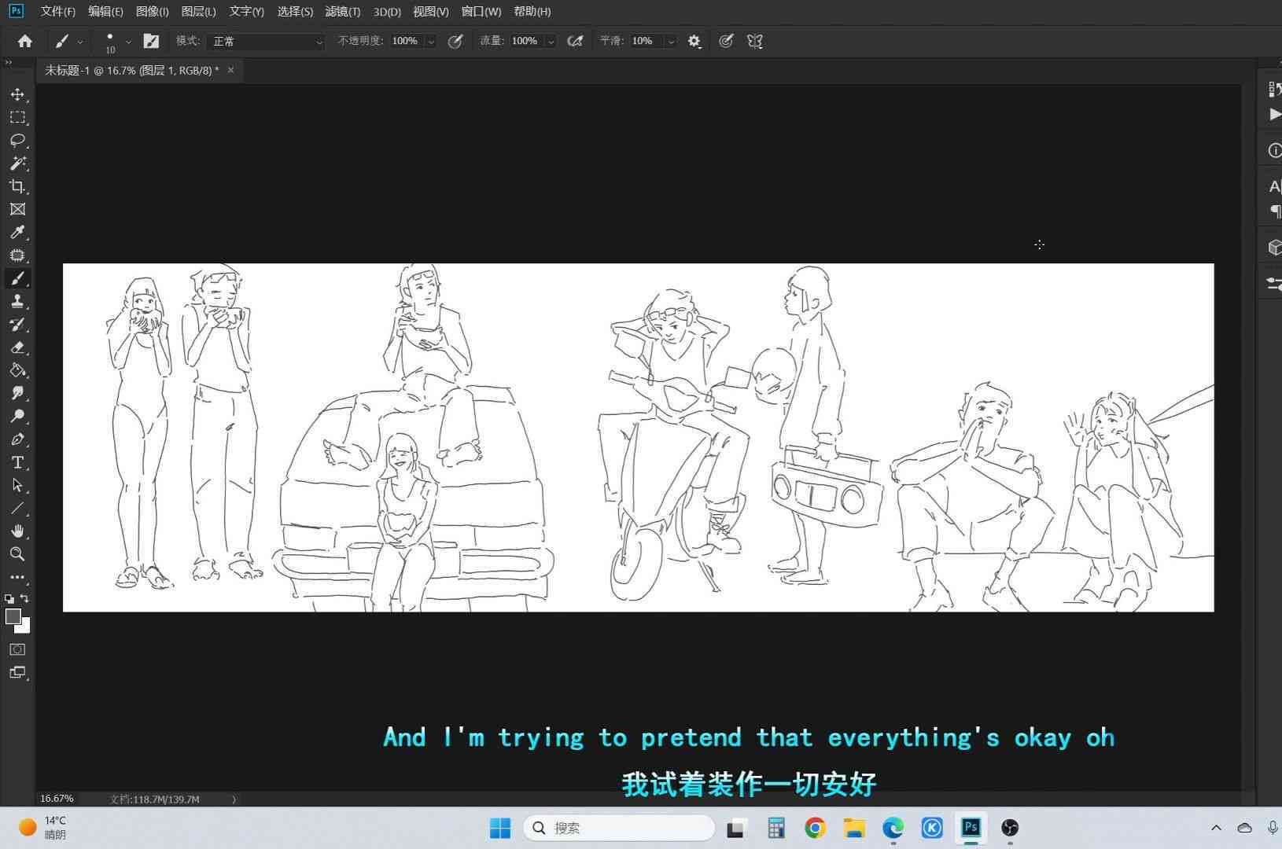Open the 视图(V) menu
This screenshot has width=1282, height=849.
point(431,12)
